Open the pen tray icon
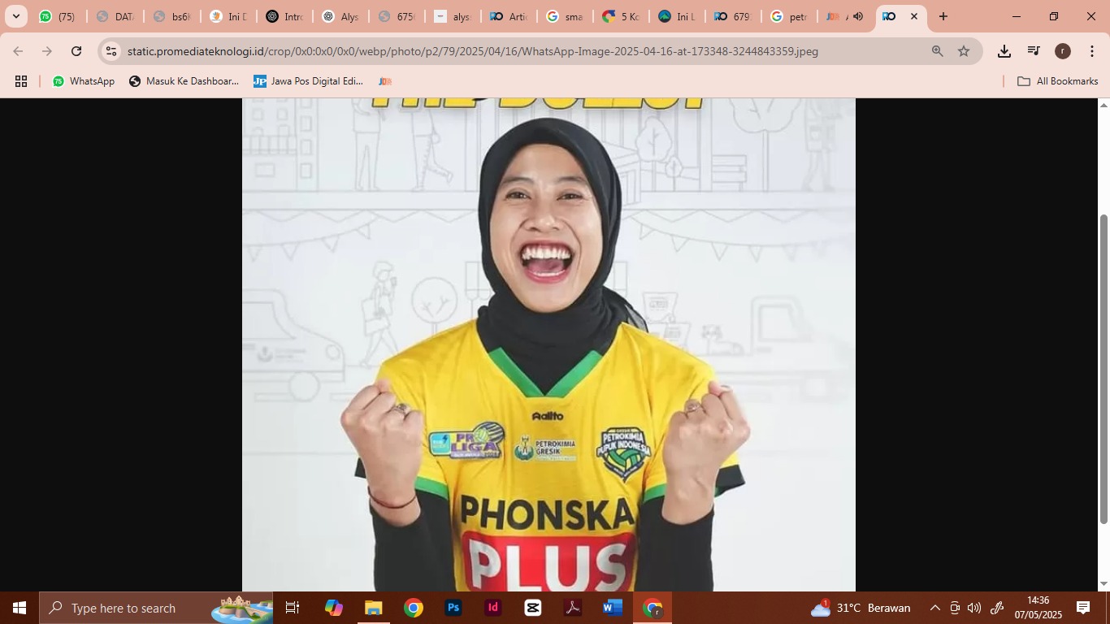Viewport: 1110px width, 624px height. [x=997, y=608]
